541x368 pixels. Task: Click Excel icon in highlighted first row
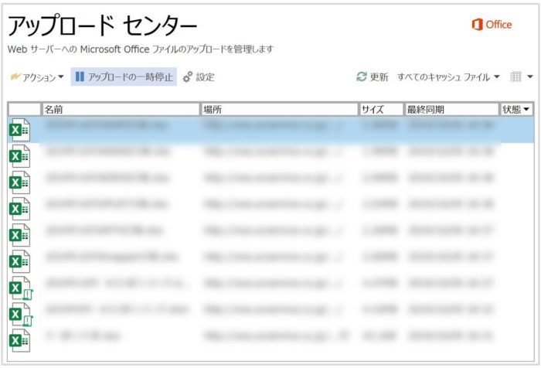click(x=19, y=130)
